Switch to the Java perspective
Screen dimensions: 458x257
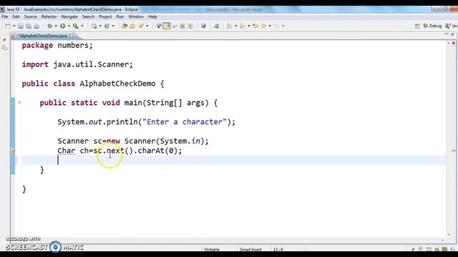[x=452, y=26]
